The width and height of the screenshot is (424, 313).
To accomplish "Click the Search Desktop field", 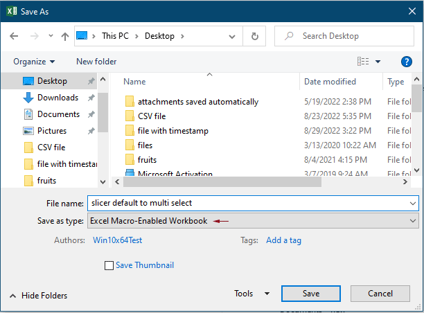I will pos(346,36).
